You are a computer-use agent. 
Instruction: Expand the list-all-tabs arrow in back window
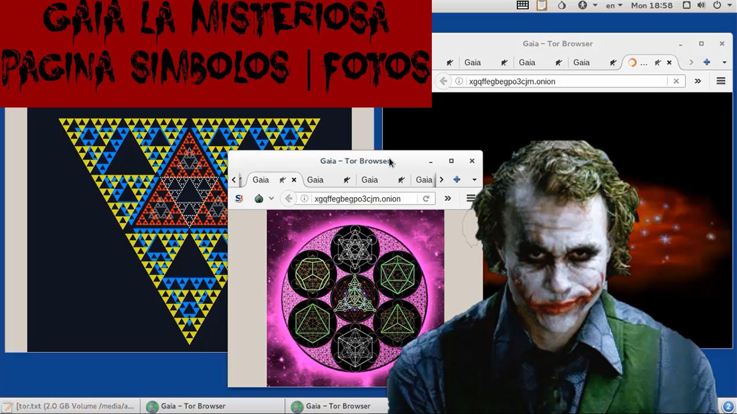[x=724, y=62]
